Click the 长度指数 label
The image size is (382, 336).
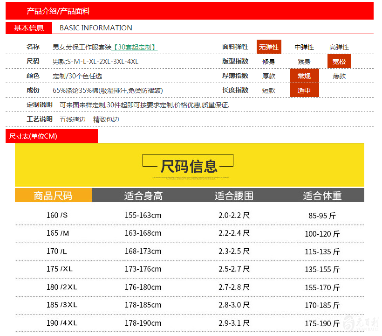pyautogui.click(x=235, y=90)
